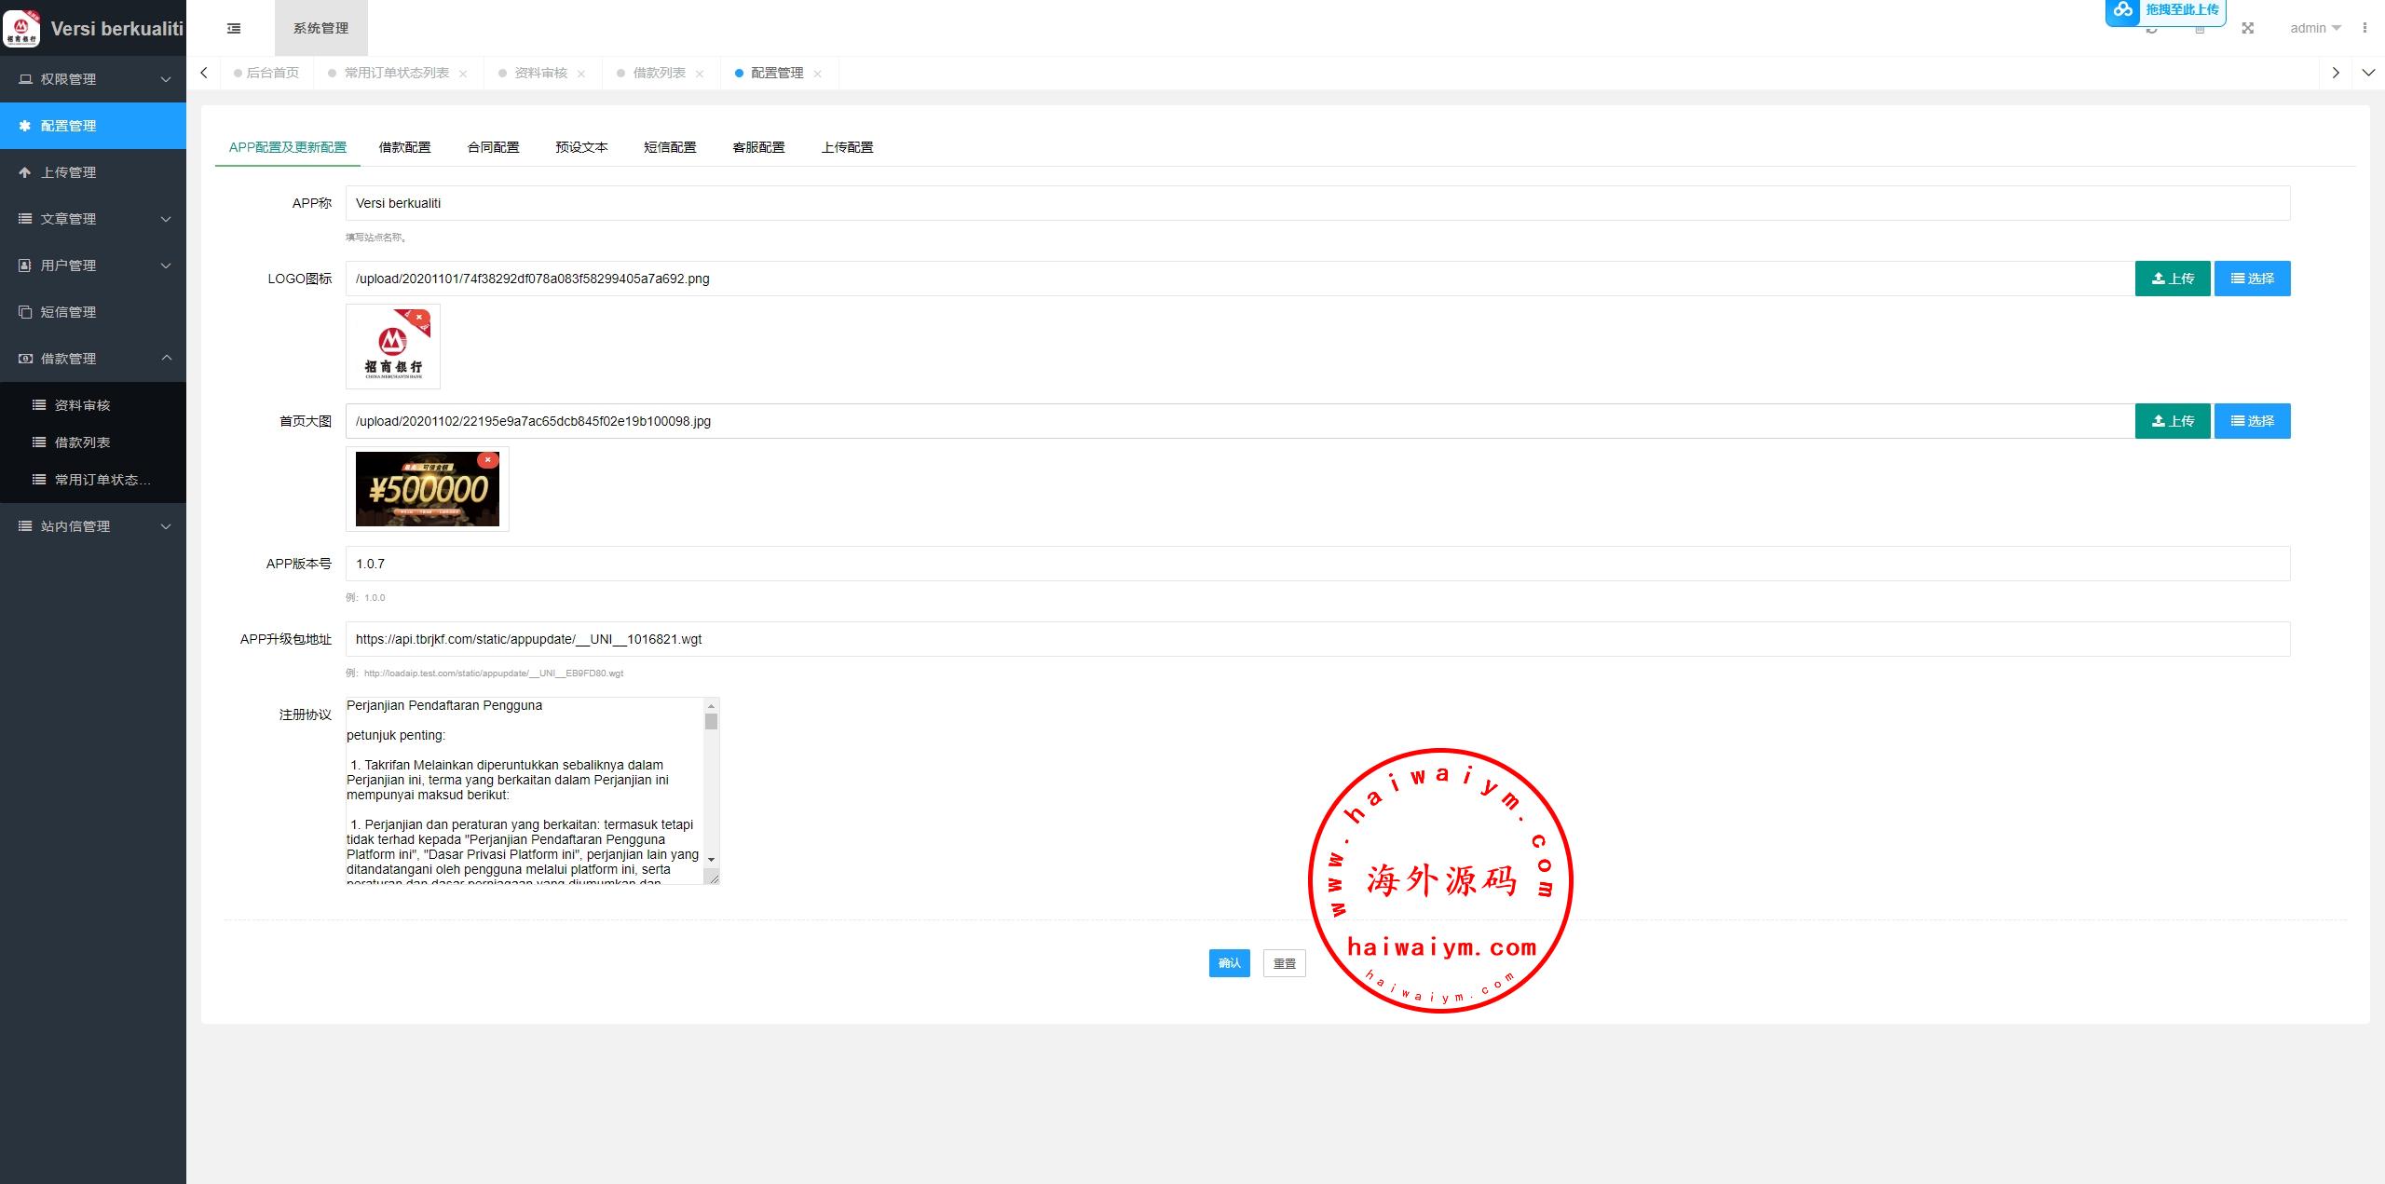This screenshot has height=1184, width=2385.
Task: Click the Baidu cloud upload icon
Action: [2122, 10]
